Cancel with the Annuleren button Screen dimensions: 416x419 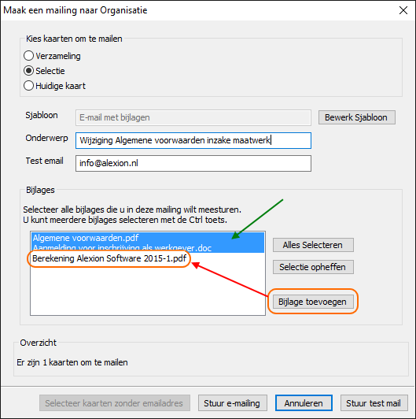click(x=304, y=403)
